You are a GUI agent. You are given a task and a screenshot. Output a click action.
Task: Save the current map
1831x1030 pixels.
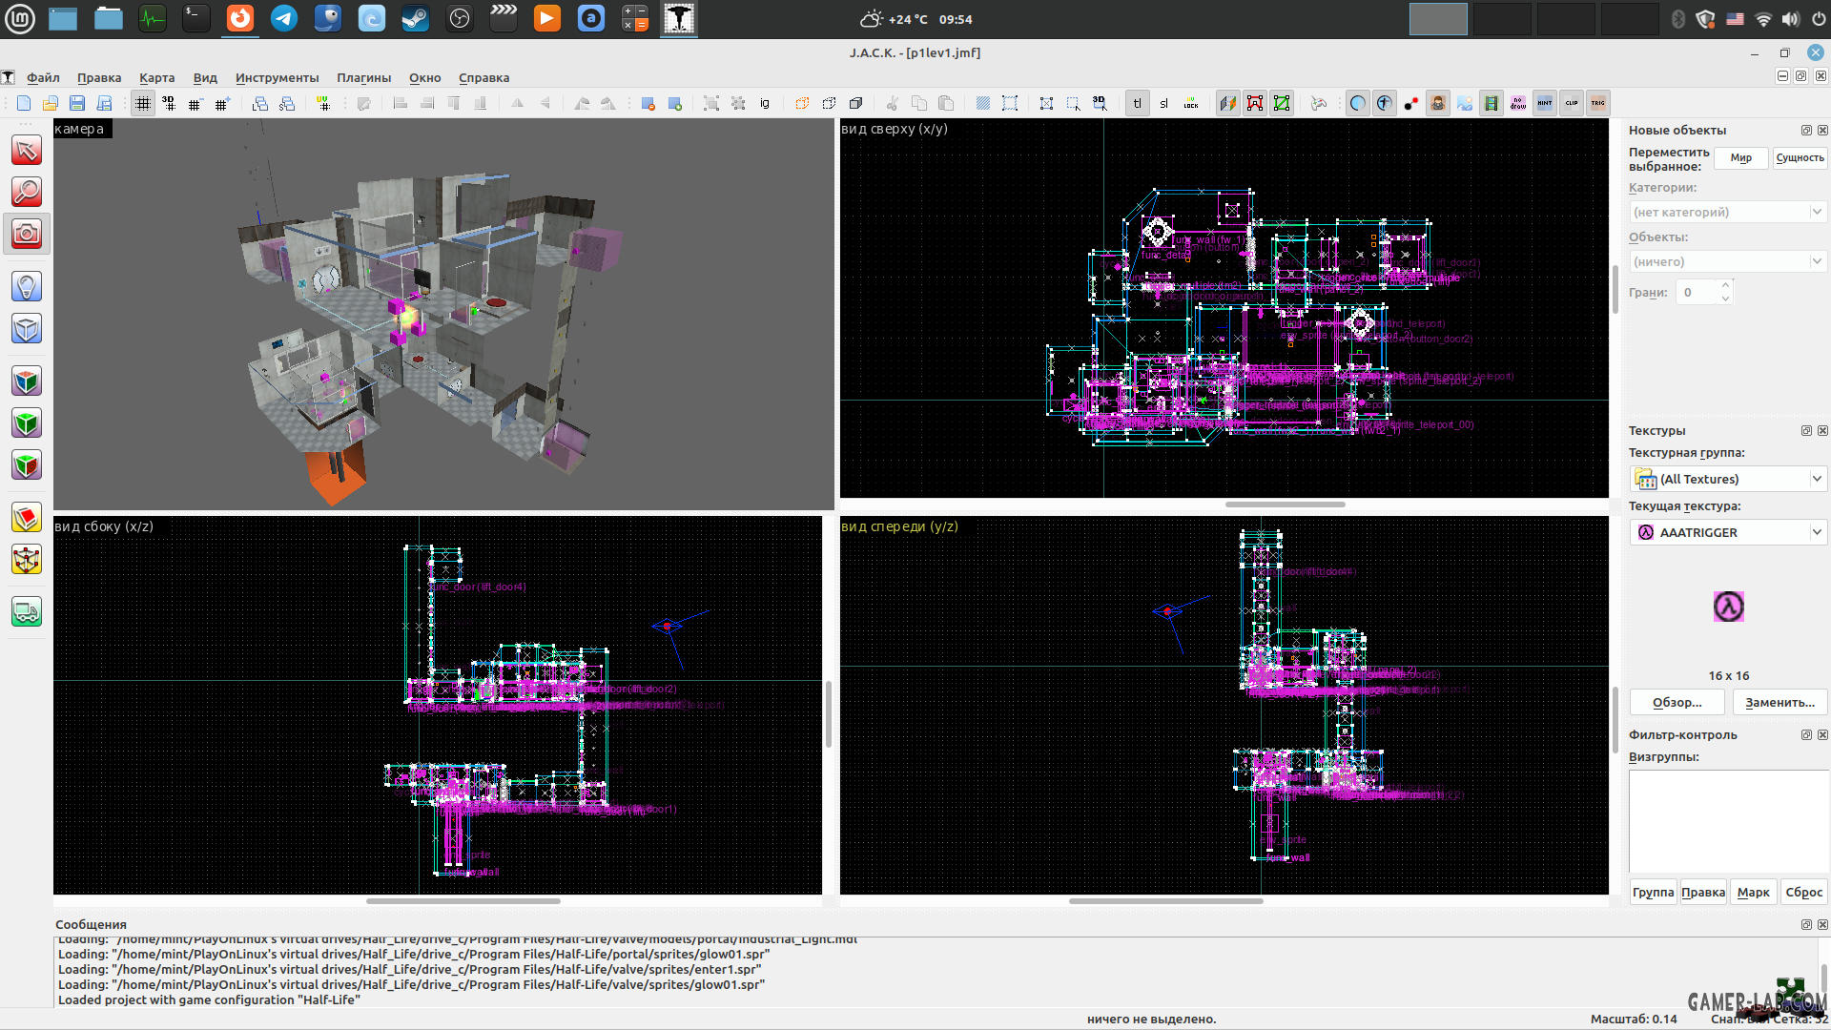click(77, 103)
